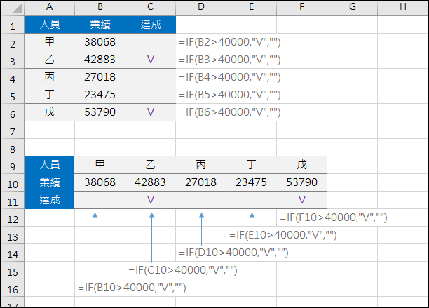429x308 pixels.
Task: Click cell D9 containing 丙
Action: pyautogui.click(x=200, y=165)
